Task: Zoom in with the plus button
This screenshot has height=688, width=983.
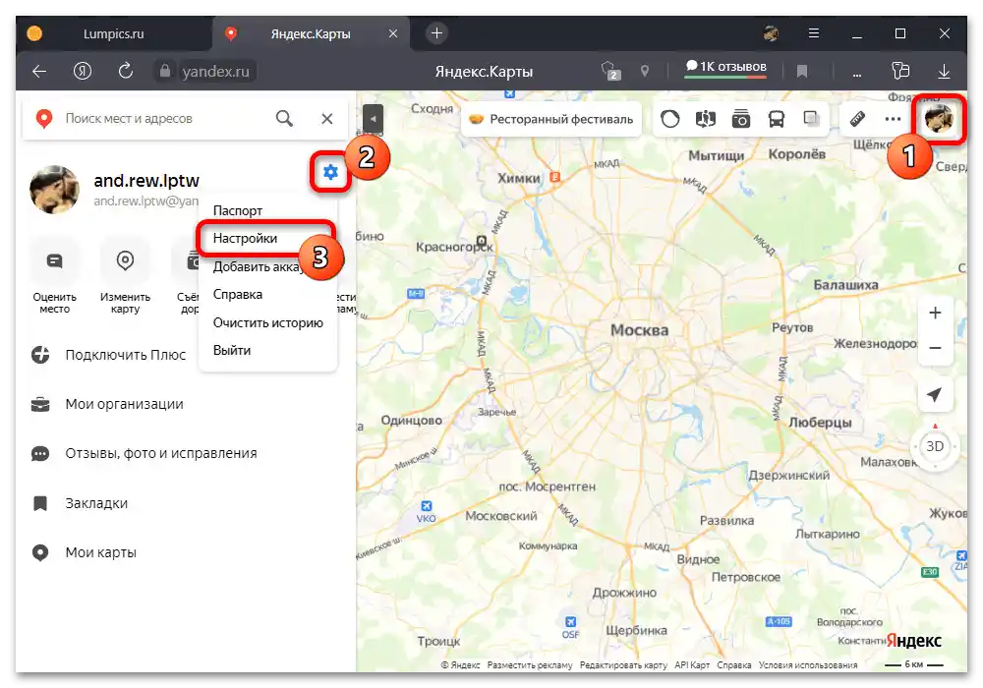Action: point(935,313)
